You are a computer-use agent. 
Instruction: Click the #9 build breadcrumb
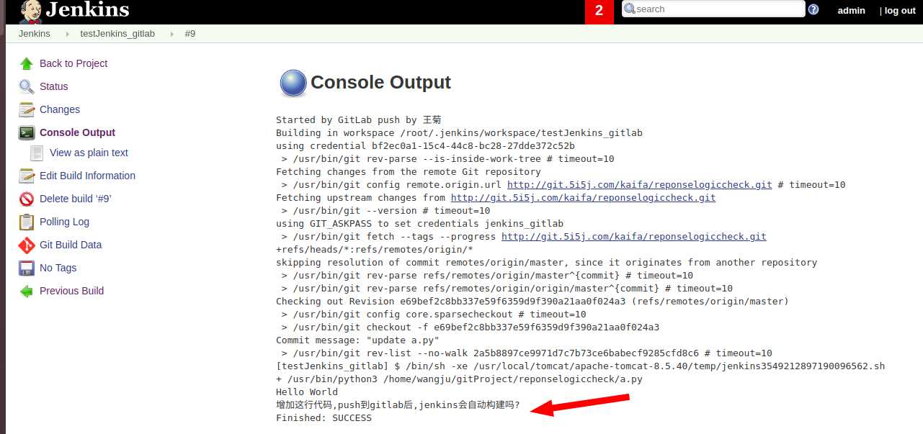click(190, 34)
